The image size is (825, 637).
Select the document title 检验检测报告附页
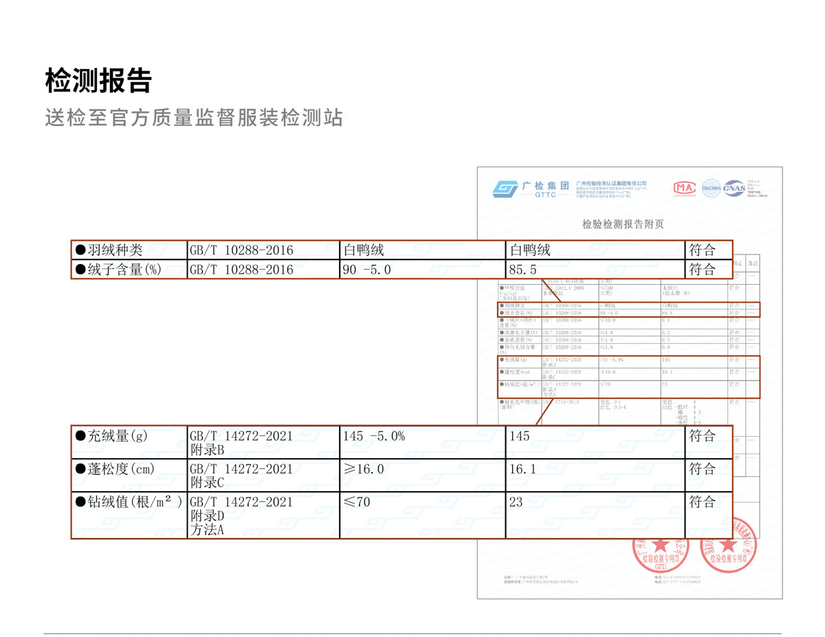(623, 224)
